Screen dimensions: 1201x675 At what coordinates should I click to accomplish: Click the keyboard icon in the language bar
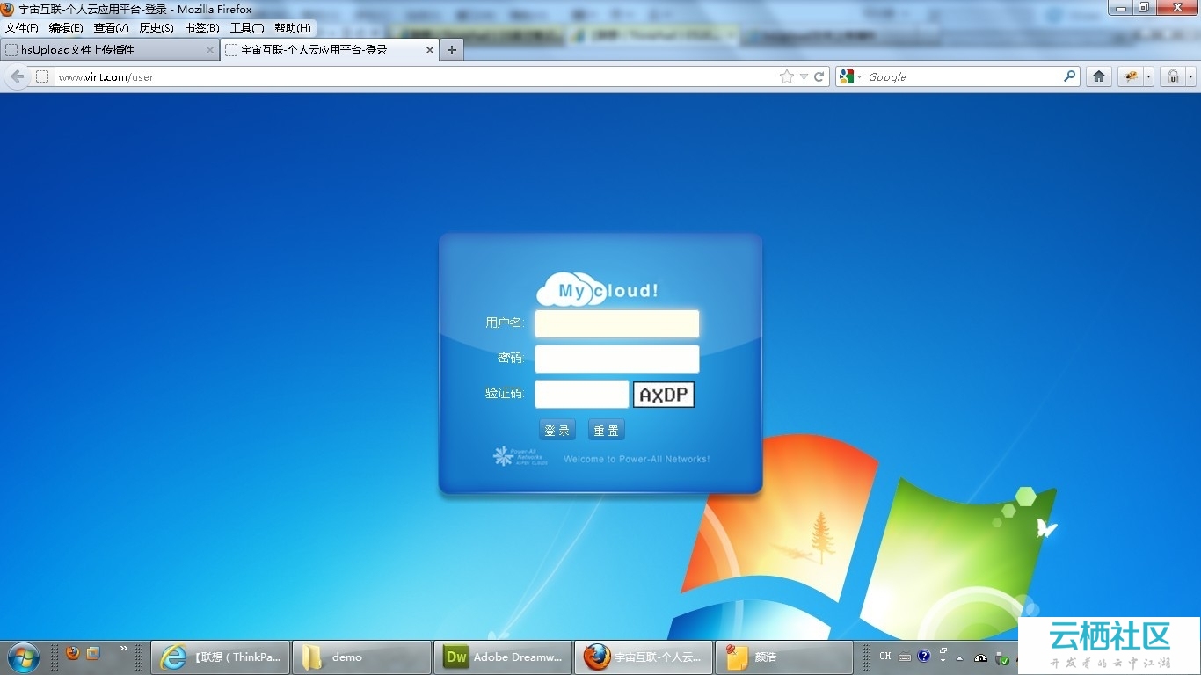coord(905,657)
